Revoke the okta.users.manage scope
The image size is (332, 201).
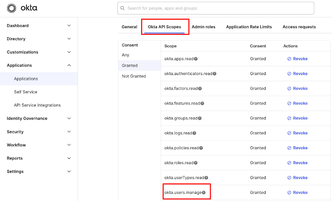click(x=298, y=193)
